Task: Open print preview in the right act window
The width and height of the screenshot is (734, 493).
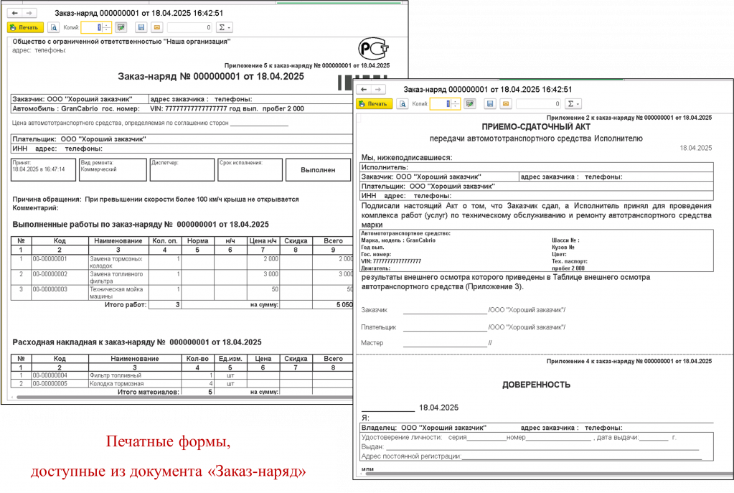Action: coord(403,104)
